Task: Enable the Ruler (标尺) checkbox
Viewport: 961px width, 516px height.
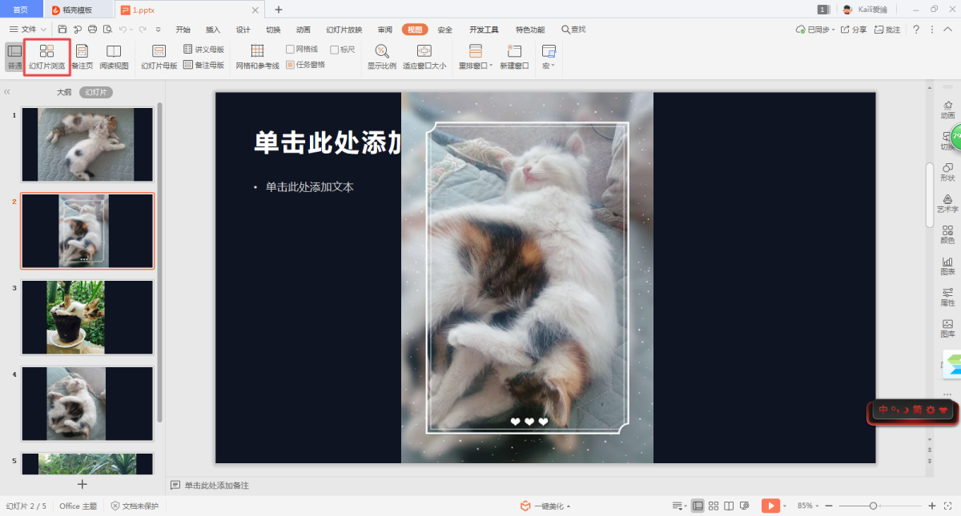Action: pos(335,50)
